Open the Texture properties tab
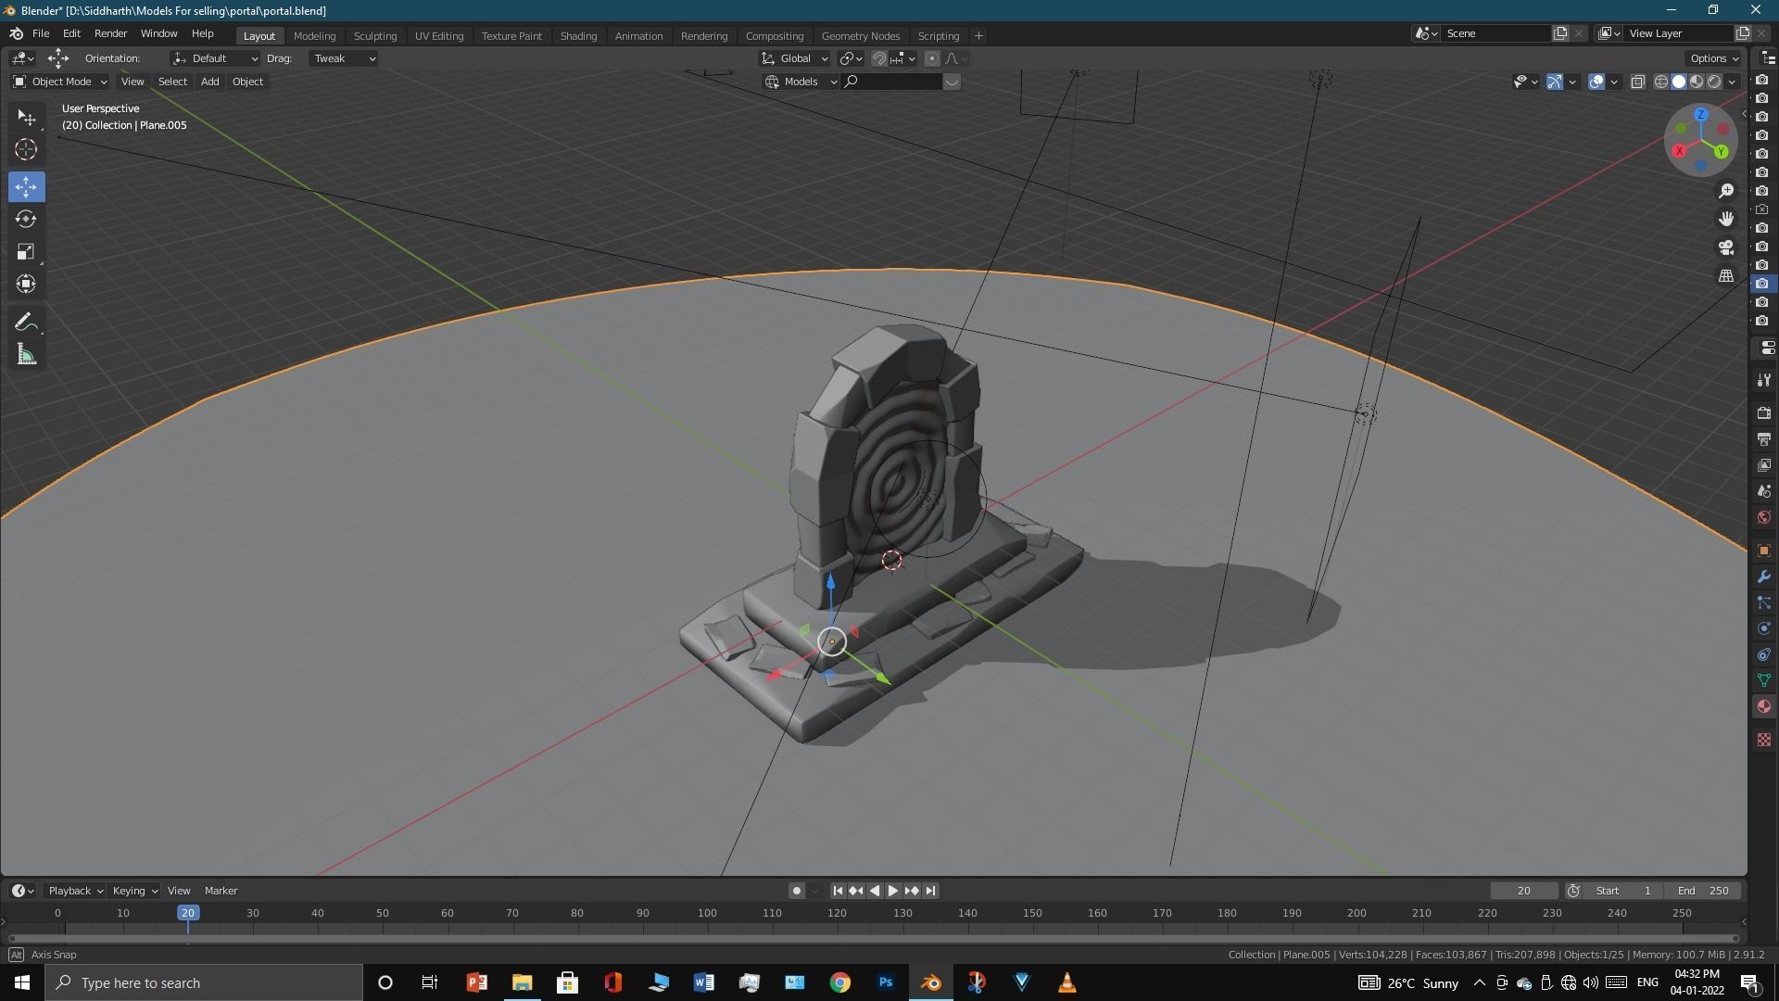 point(1764,740)
